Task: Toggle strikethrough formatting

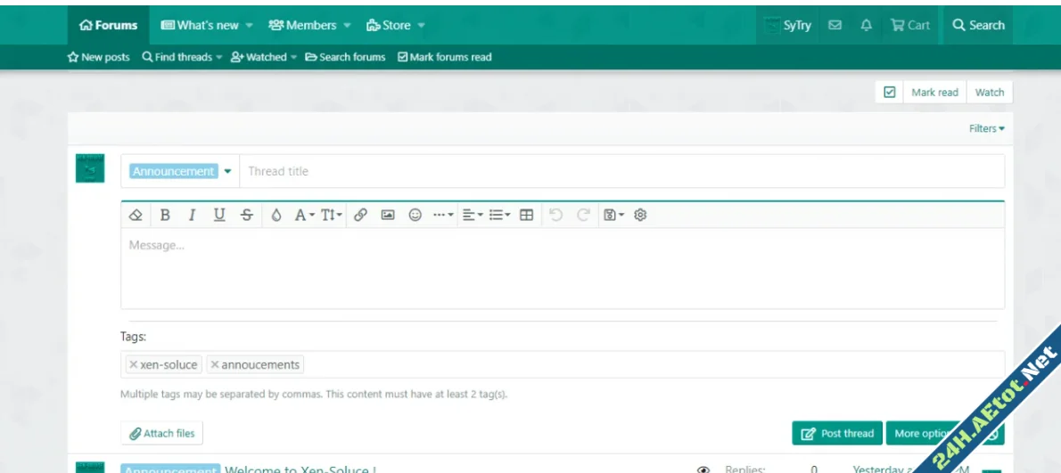Action: coord(246,215)
